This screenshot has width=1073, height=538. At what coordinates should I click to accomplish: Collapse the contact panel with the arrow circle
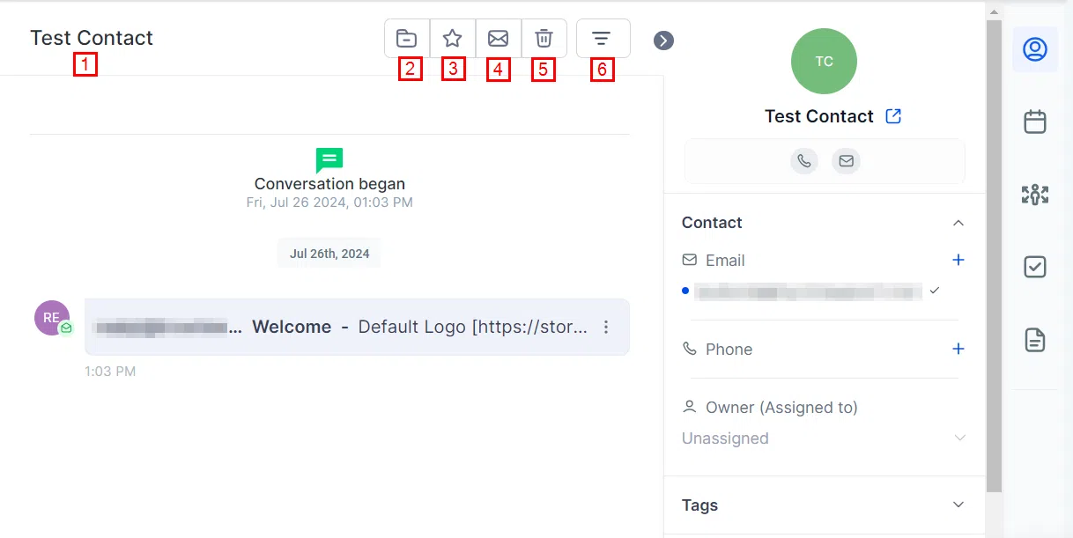tap(663, 41)
